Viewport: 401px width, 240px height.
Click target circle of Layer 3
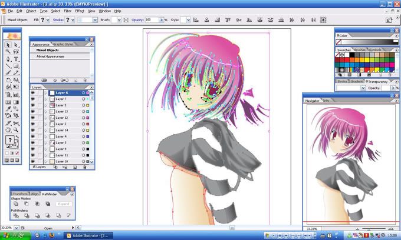(83, 143)
